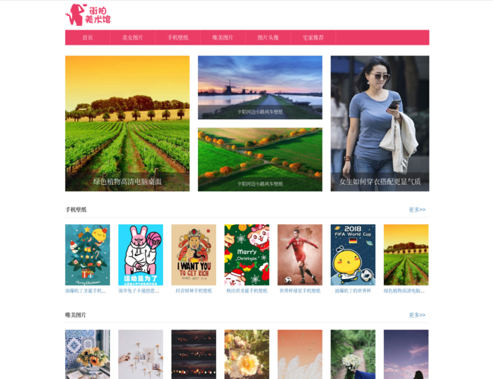Click 更多>> link beside 唯美图片 heading
The image size is (493, 379).
[417, 315]
